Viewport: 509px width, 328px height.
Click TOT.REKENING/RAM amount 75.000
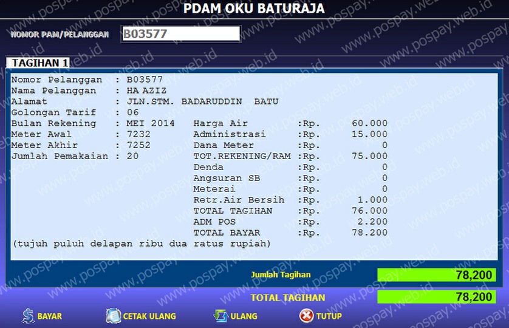point(369,156)
